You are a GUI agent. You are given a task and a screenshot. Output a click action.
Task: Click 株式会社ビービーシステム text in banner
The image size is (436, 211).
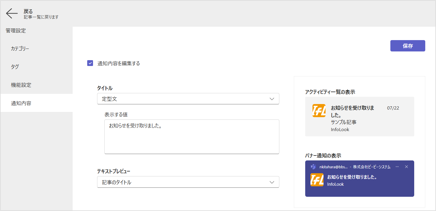tap(372, 167)
